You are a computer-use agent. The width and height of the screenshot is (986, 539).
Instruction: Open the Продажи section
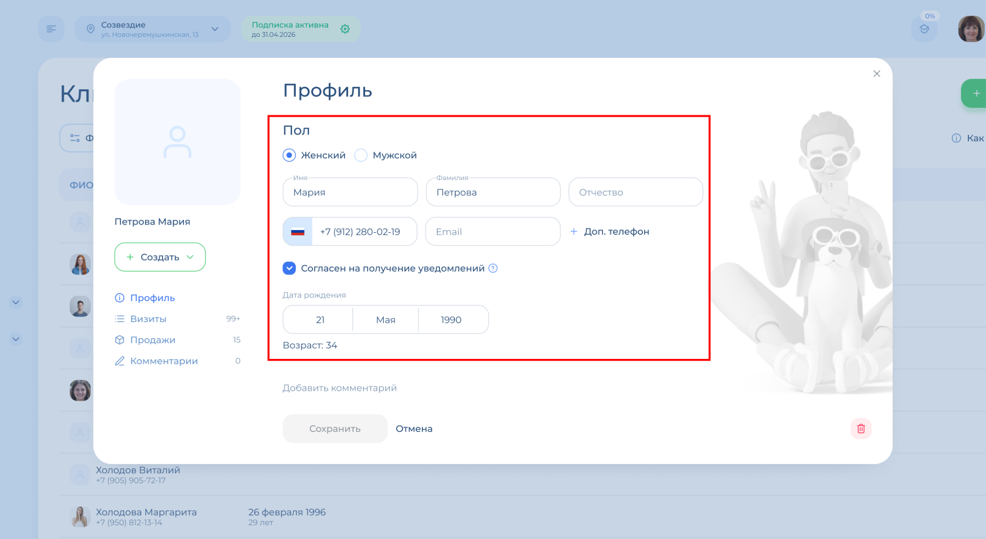(x=153, y=340)
